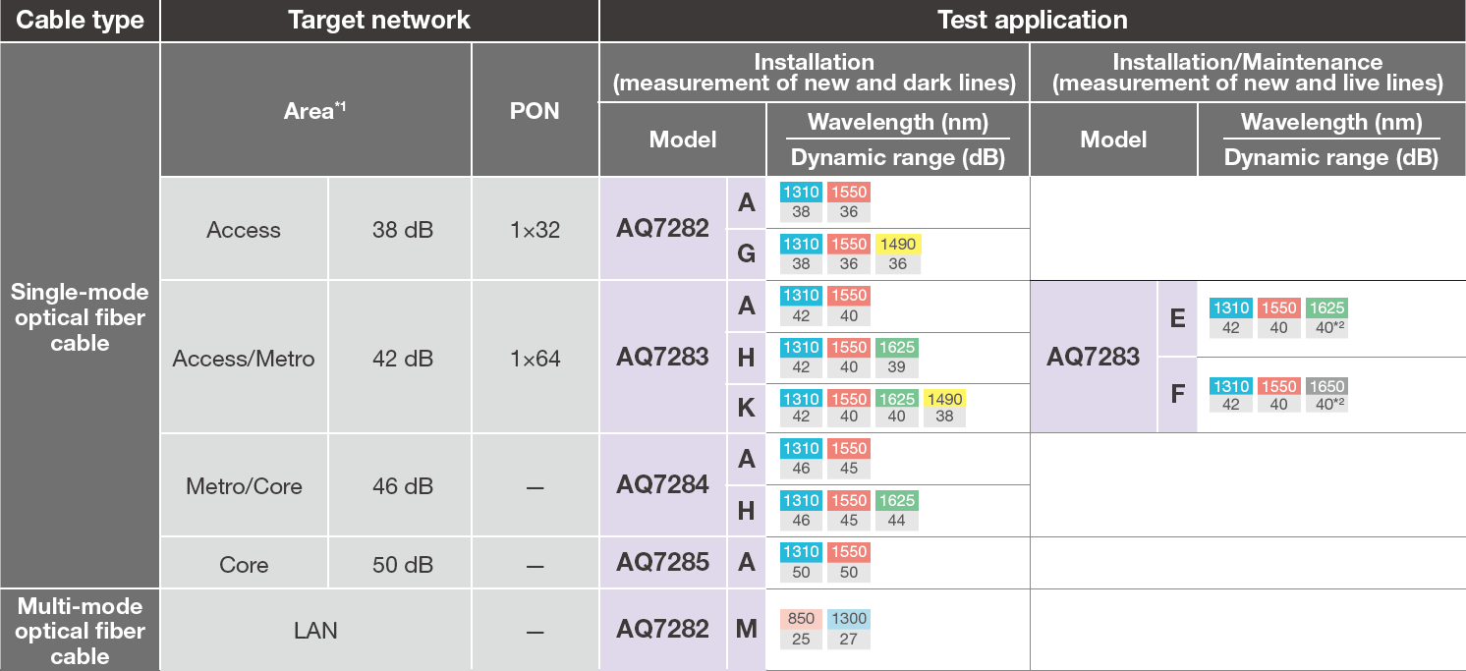Select the yellow 1490 badge in row K
This screenshot has width=1466, height=671.
[944, 399]
